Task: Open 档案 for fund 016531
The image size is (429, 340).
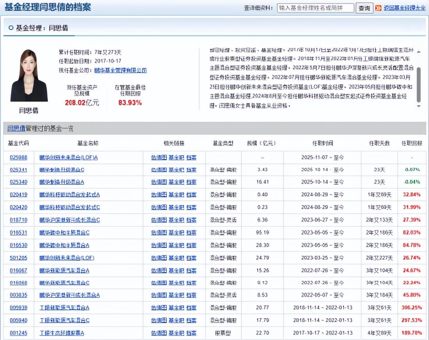Action: (x=191, y=232)
